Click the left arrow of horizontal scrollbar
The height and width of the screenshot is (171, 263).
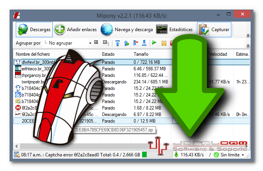17,146
